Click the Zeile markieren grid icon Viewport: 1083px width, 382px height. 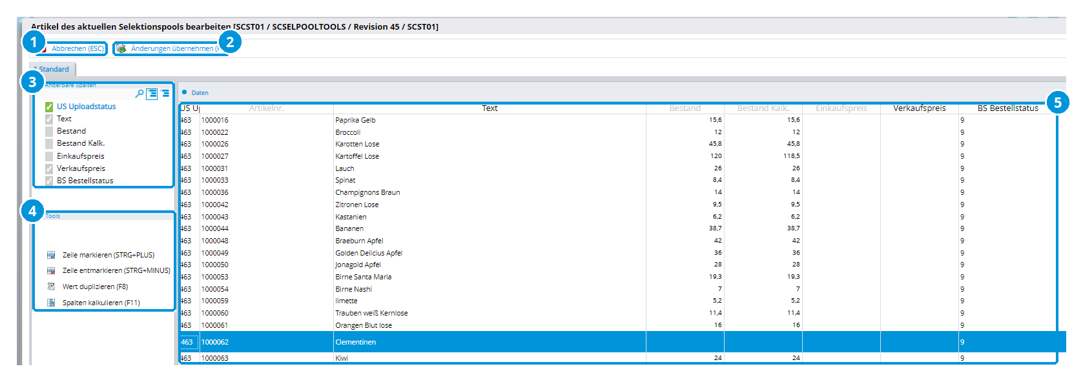[51, 255]
